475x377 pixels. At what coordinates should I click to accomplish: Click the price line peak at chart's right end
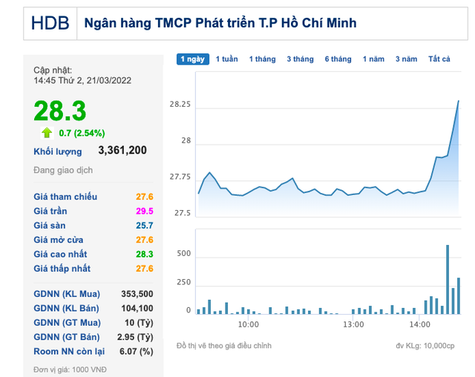[x=458, y=102]
